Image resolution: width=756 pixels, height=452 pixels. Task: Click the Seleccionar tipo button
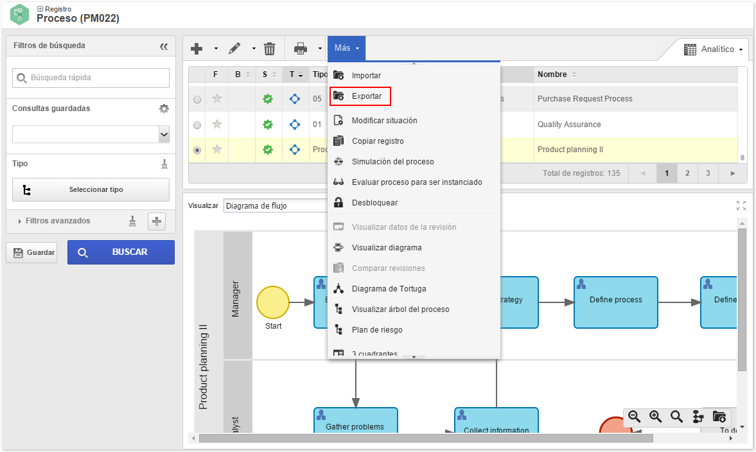(91, 190)
